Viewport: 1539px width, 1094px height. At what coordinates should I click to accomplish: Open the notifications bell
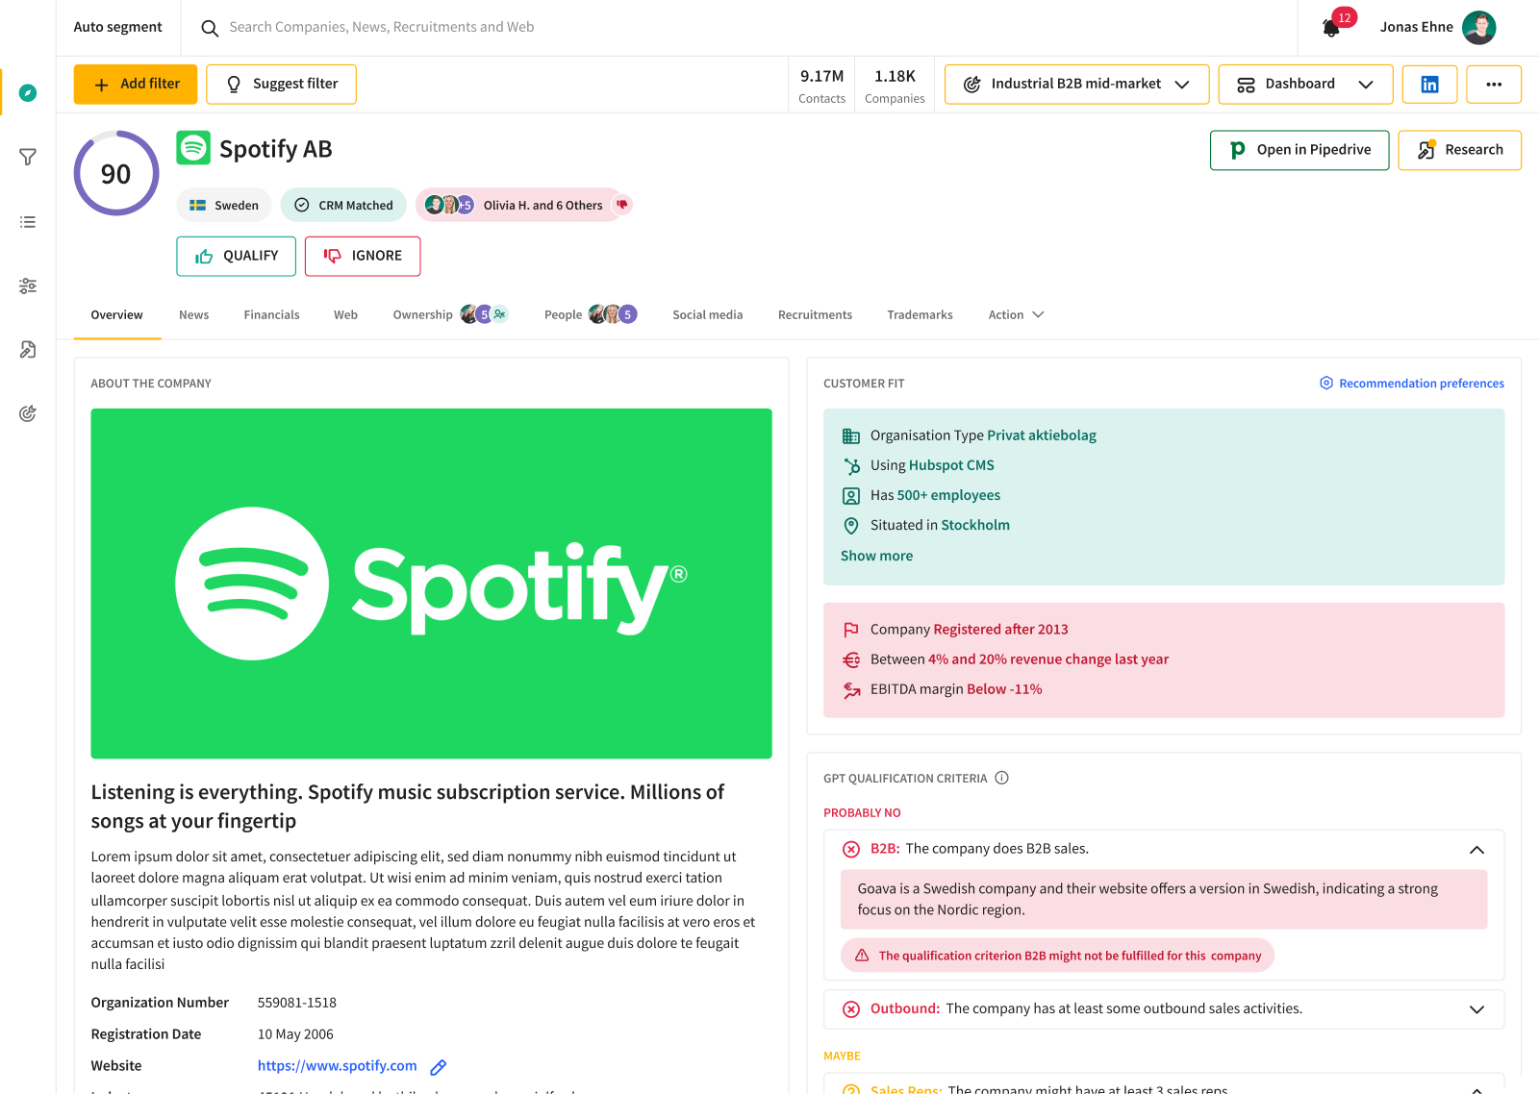tap(1331, 28)
